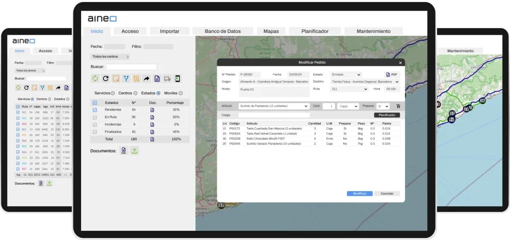Click the Cancelar button
Screen dimensions: 510x240
tap(387, 194)
